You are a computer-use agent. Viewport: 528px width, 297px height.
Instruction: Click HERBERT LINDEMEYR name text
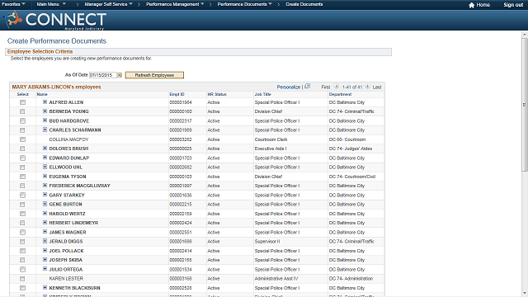73,223
